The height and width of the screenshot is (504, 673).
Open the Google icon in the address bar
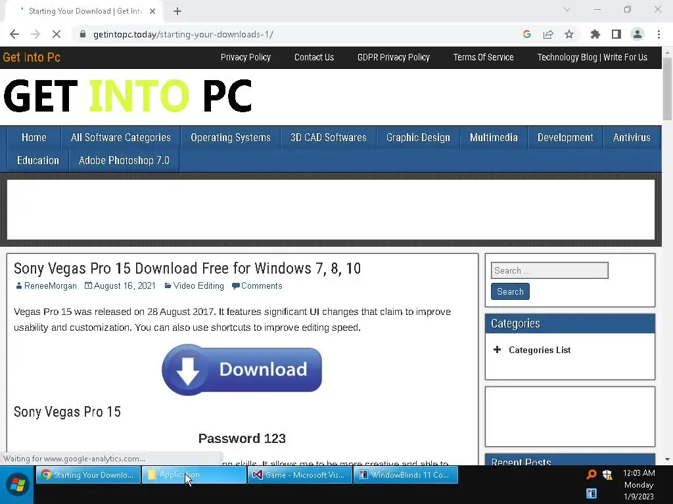pyautogui.click(x=527, y=34)
